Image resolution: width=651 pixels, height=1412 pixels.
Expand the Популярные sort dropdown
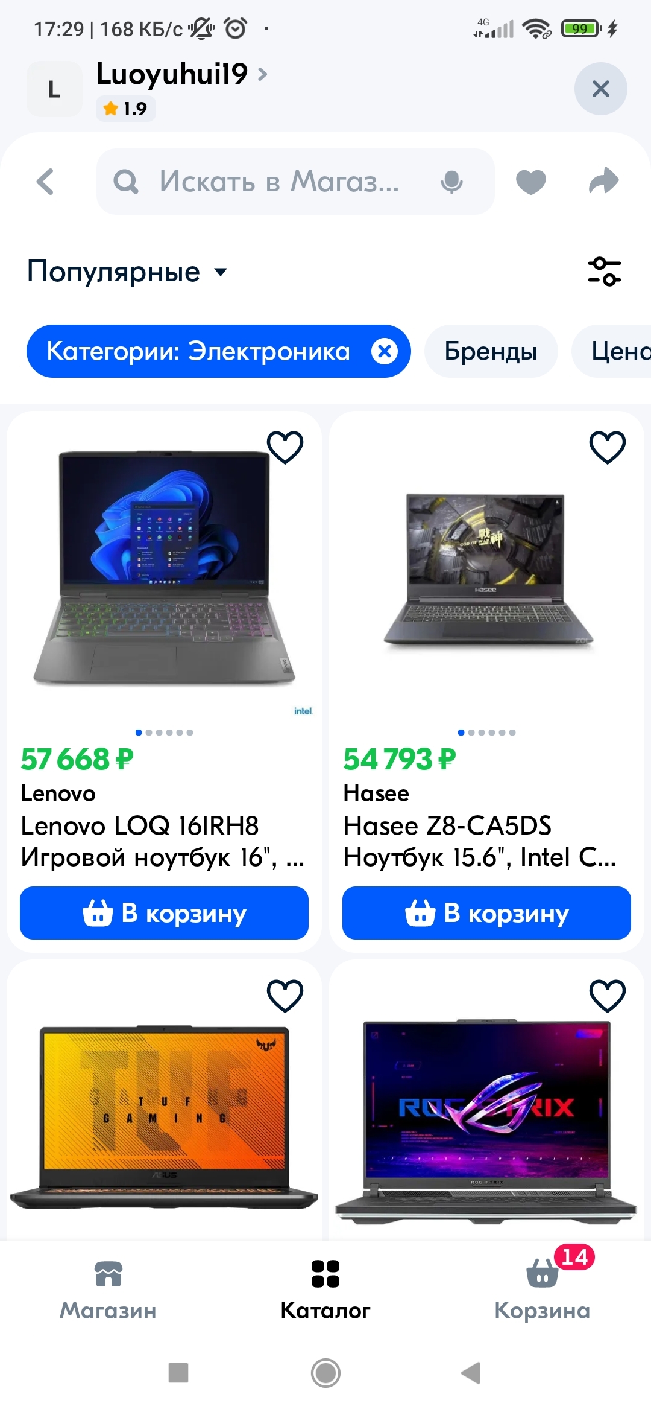pyautogui.click(x=128, y=272)
